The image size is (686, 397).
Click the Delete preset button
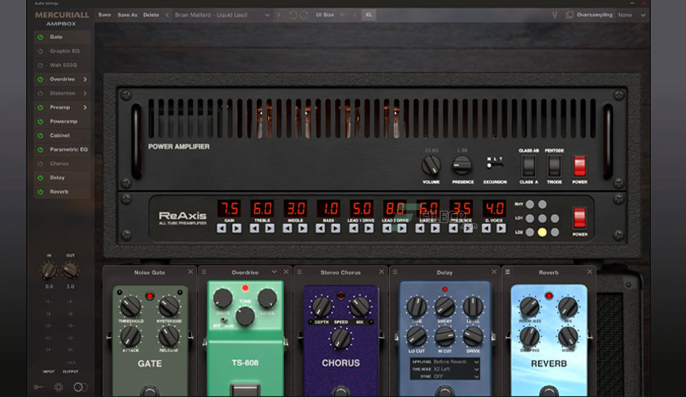click(151, 15)
